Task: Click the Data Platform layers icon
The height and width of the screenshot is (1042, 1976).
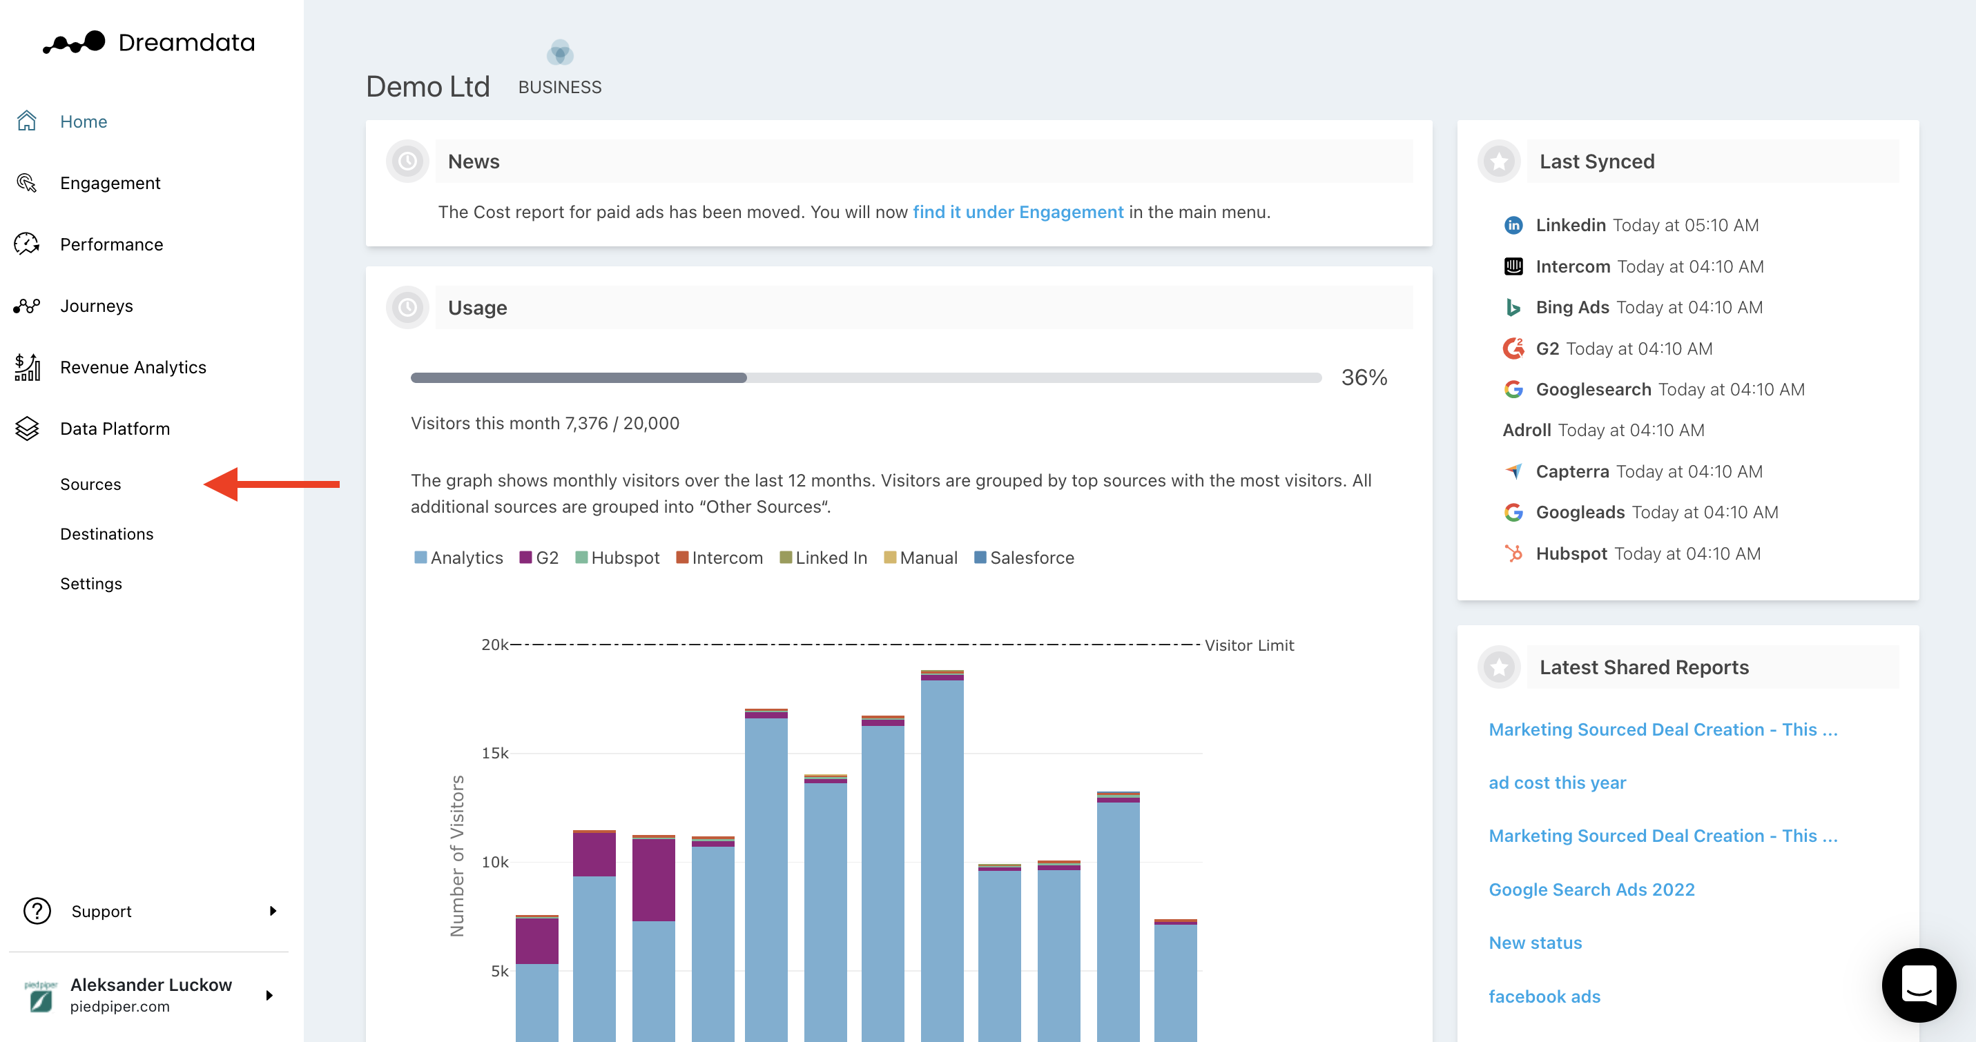Action: [x=27, y=428]
